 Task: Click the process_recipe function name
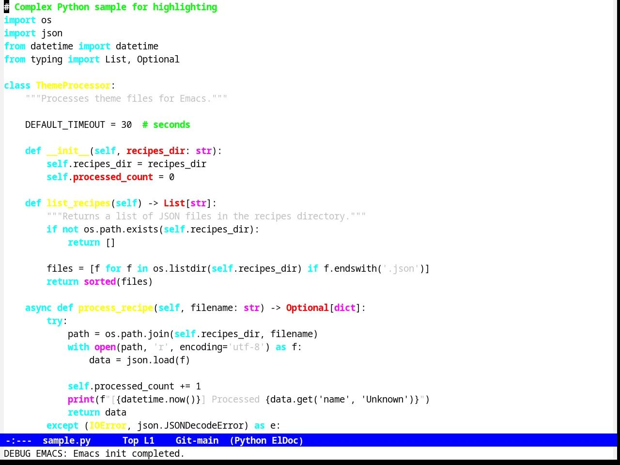(x=116, y=308)
